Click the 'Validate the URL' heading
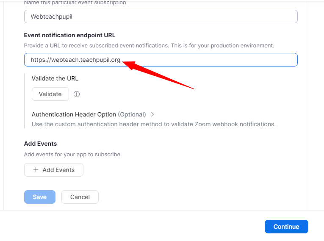The height and width of the screenshot is (241, 324). pyautogui.click(x=55, y=78)
